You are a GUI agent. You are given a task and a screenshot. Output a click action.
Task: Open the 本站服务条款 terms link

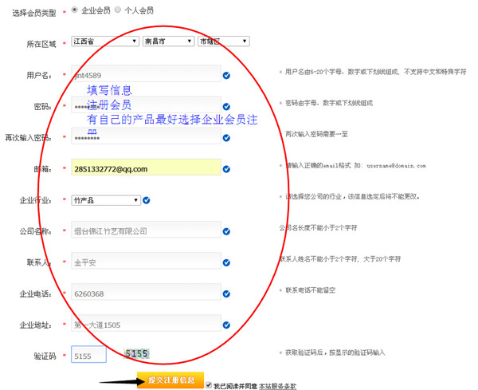coord(277,386)
